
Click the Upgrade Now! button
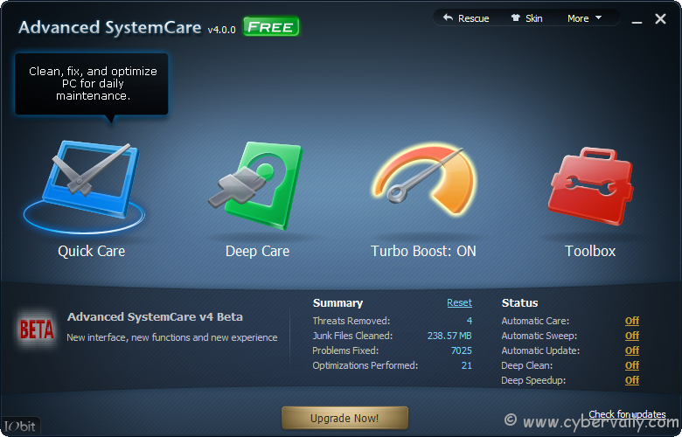pyautogui.click(x=344, y=418)
